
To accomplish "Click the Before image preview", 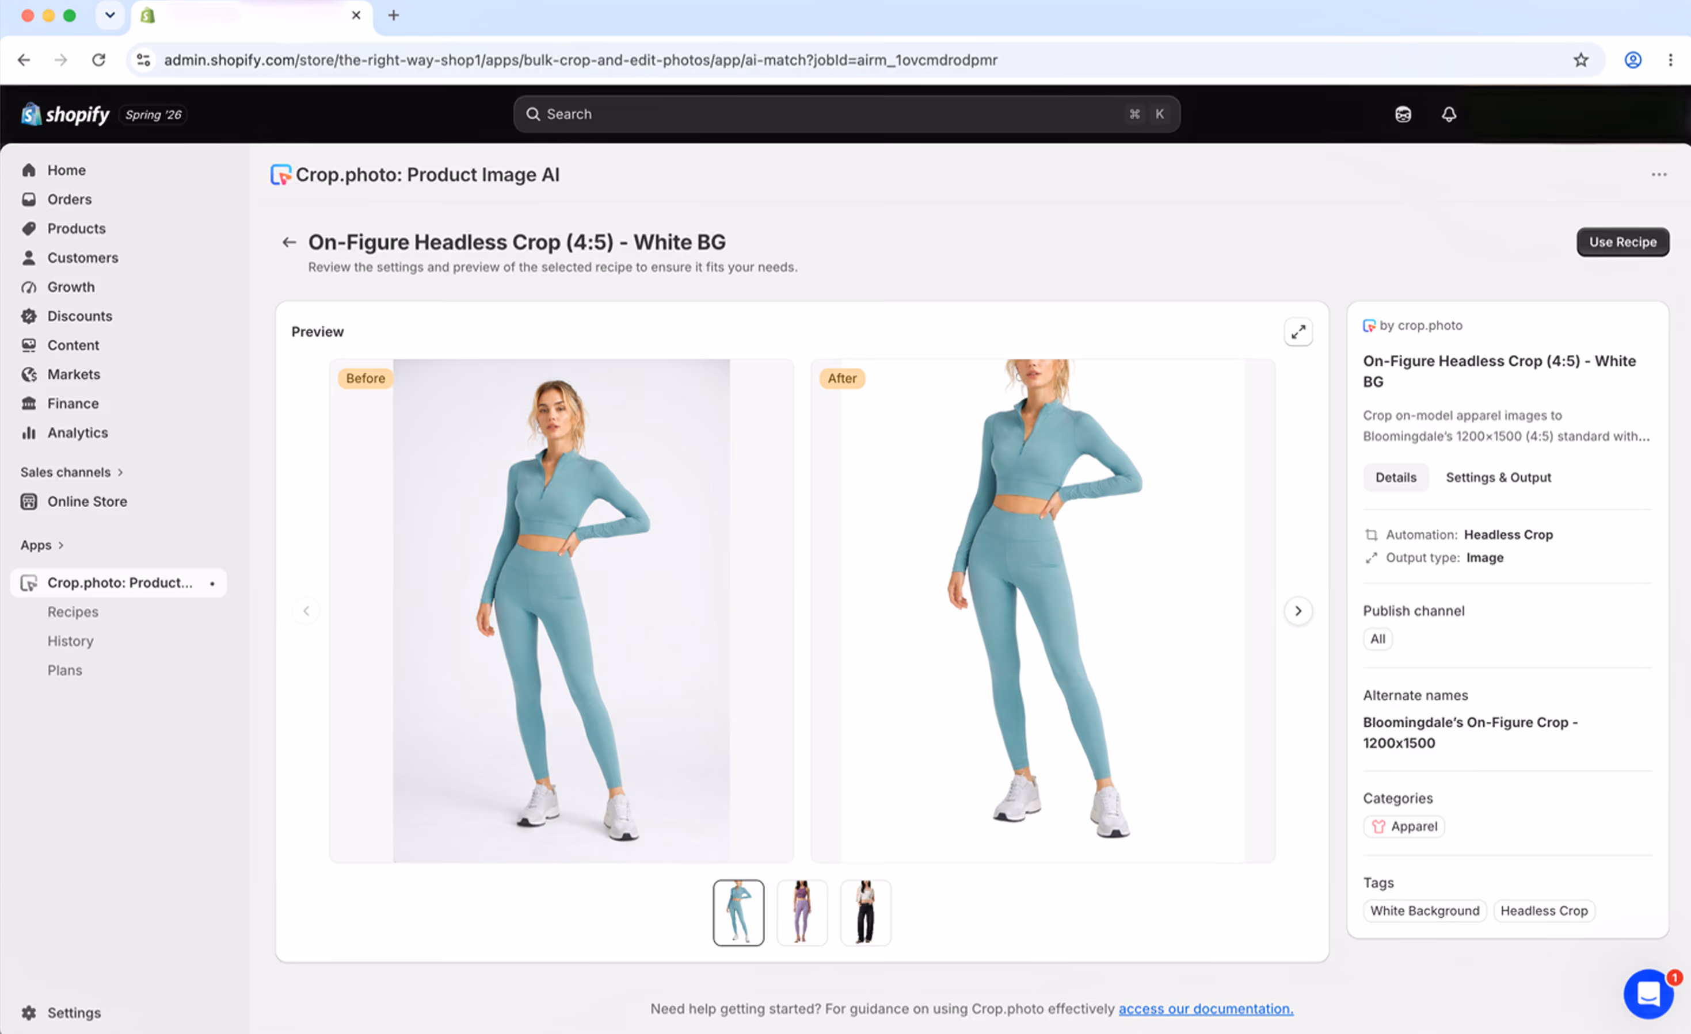I will pos(561,611).
